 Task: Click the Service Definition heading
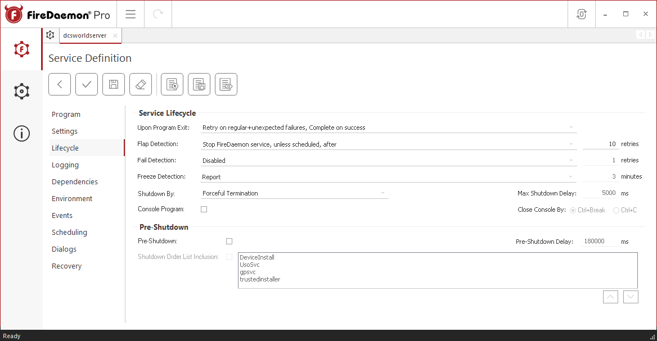pyautogui.click(x=90, y=58)
